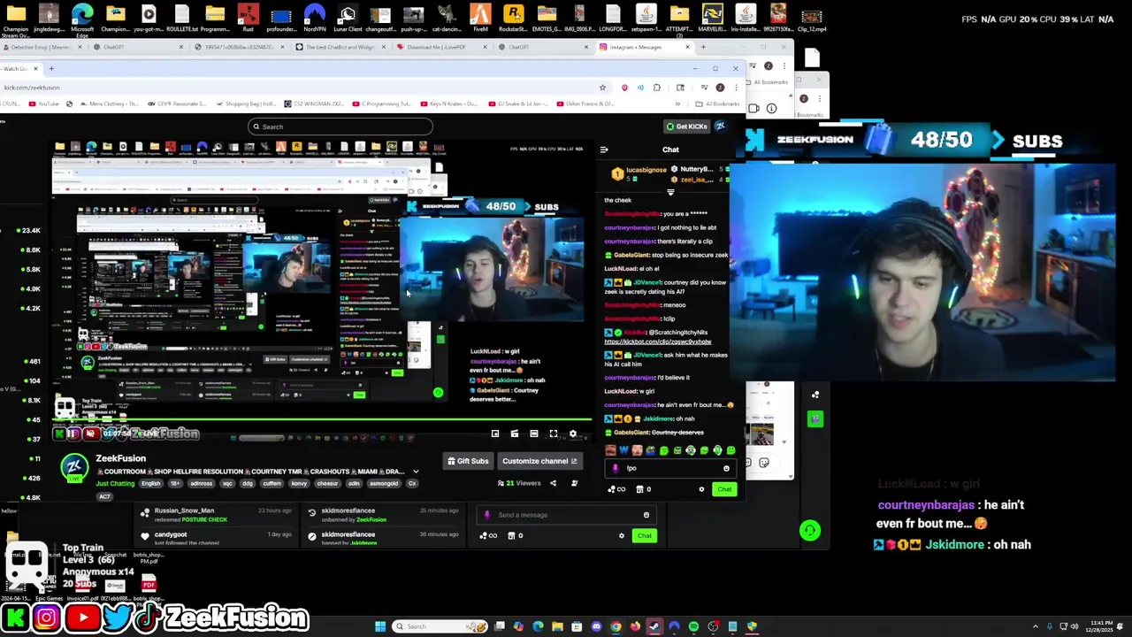Open the All Bookmarks folder
The height and width of the screenshot is (637, 1132).
[717, 104]
